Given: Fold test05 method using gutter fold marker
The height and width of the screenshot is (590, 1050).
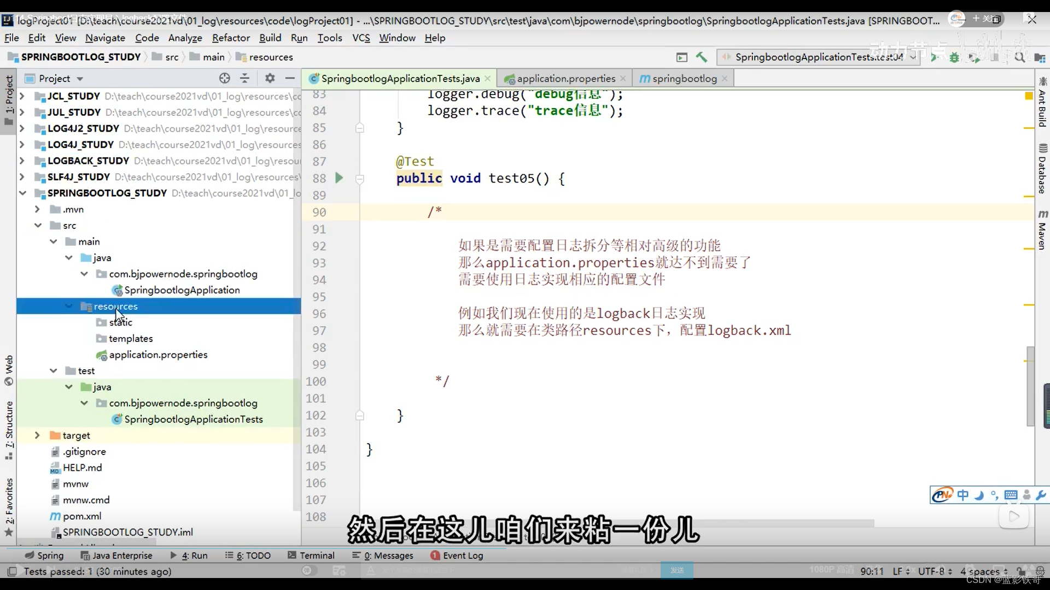Looking at the screenshot, I should coord(360,179).
